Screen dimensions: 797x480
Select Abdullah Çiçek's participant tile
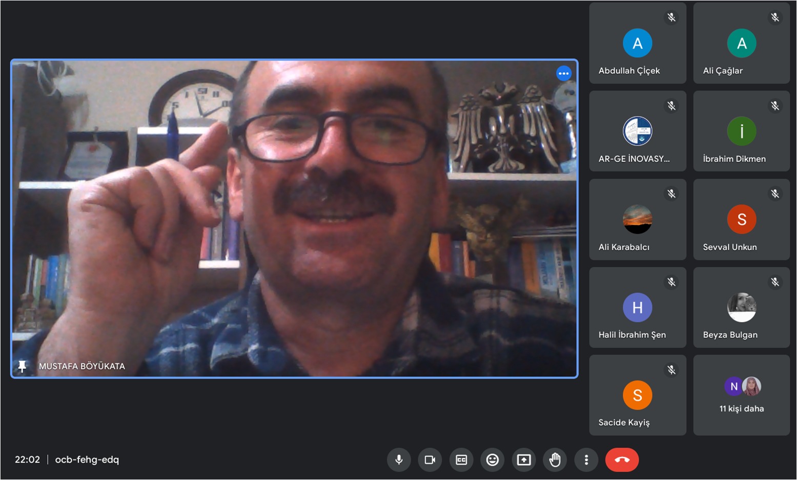coord(637,44)
